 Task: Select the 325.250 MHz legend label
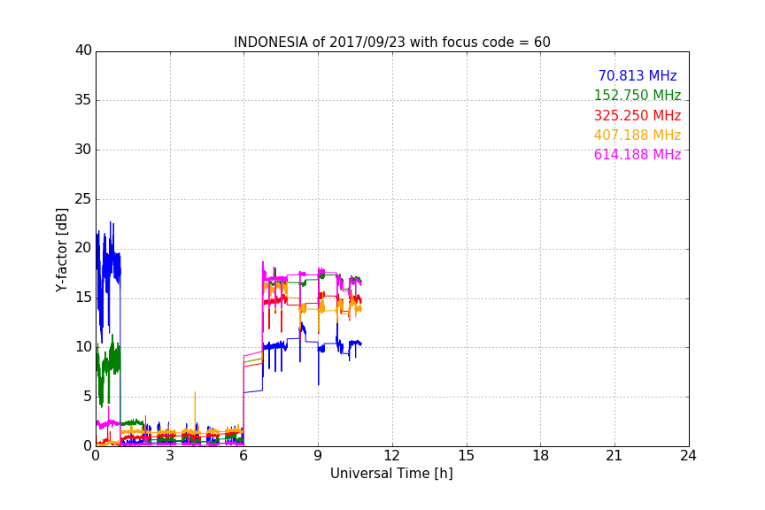637,116
